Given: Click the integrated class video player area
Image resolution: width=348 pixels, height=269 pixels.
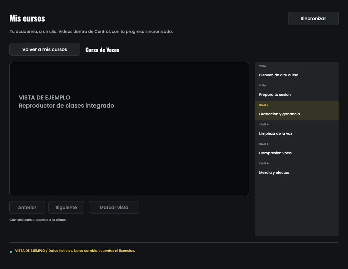Looking at the screenshot, I should (x=129, y=129).
